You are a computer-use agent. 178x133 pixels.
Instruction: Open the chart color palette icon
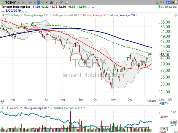point(175,15)
